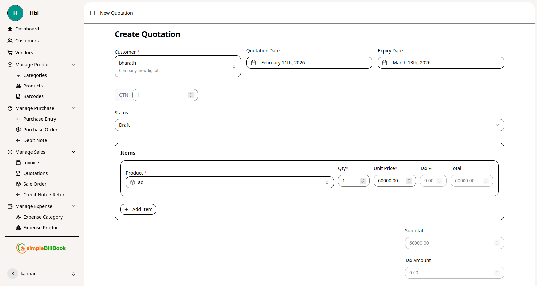Open the Invoice page link
537x286 pixels.
pyautogui.click(x=31, y=163)
